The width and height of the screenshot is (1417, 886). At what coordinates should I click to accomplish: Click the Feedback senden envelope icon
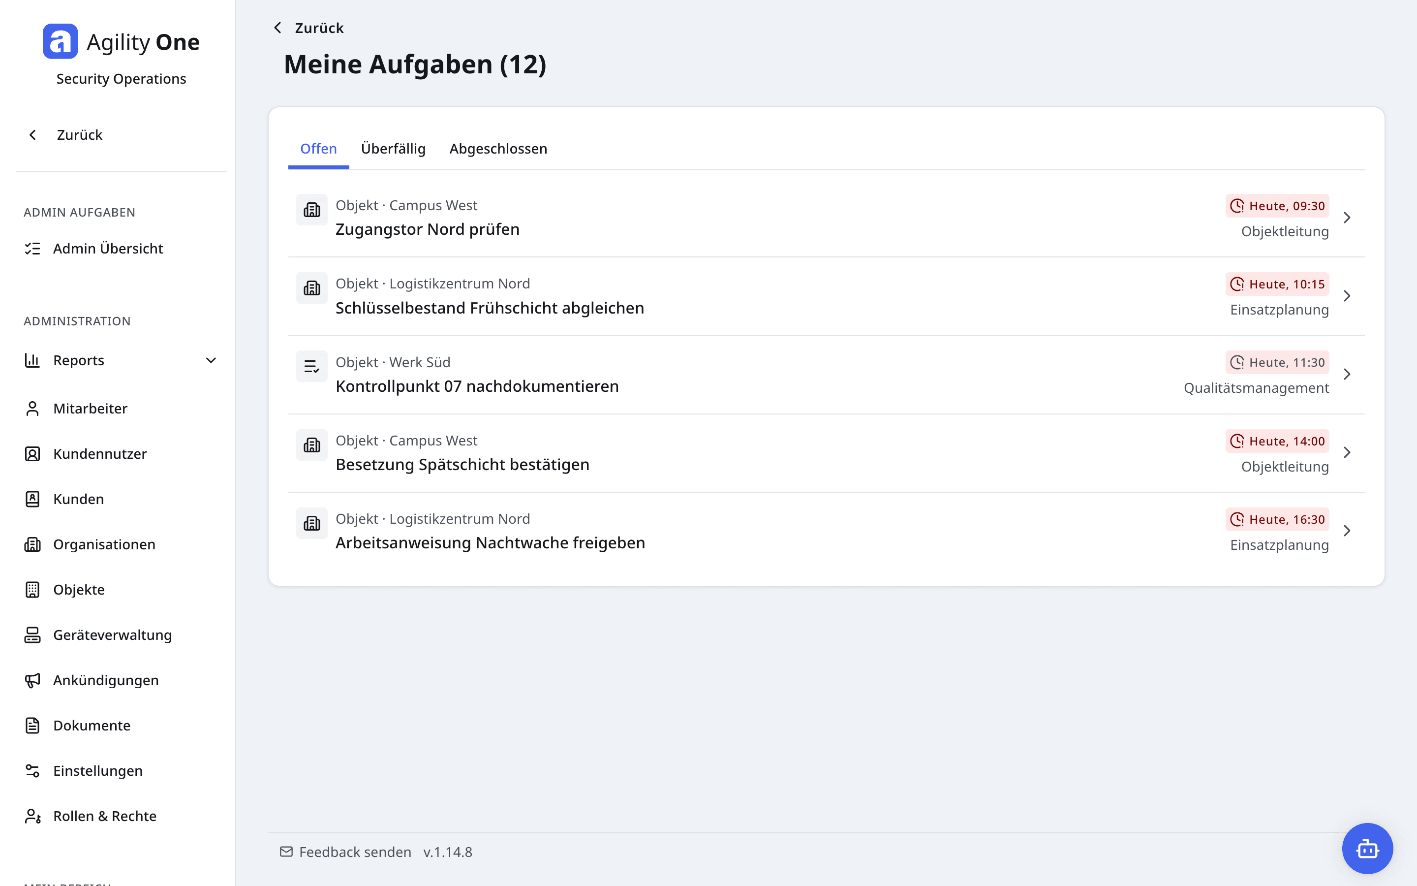click(286, 852)
